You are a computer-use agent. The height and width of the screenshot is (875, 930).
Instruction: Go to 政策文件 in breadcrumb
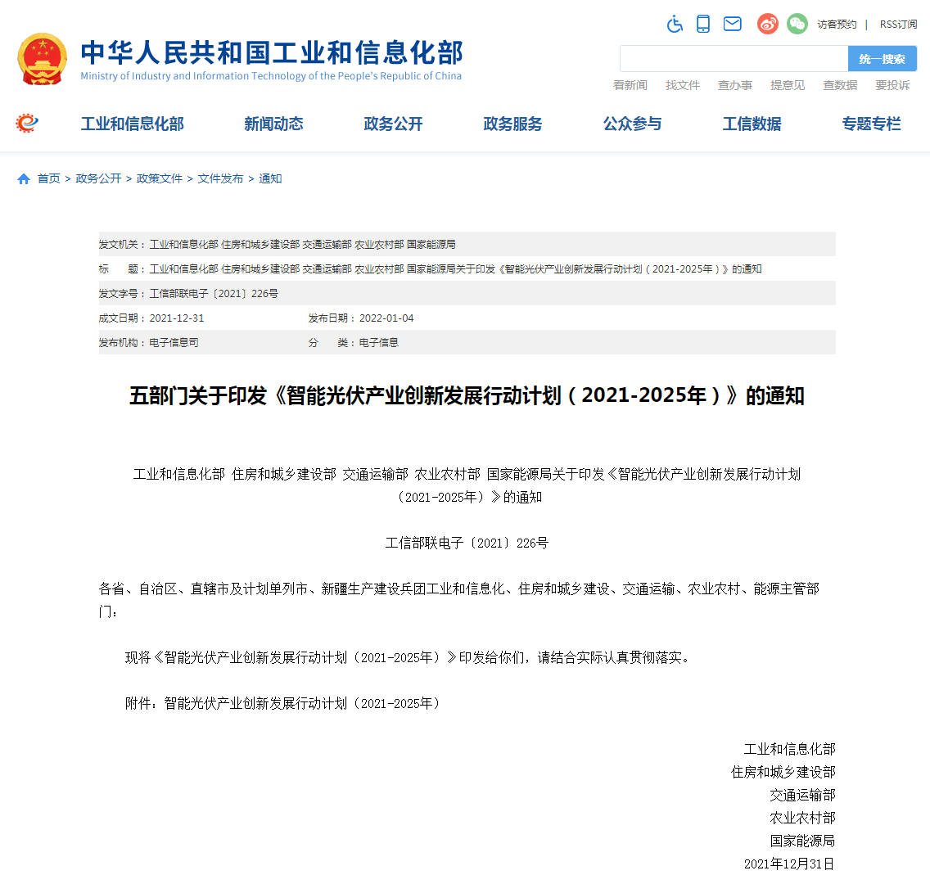(160, 178)
